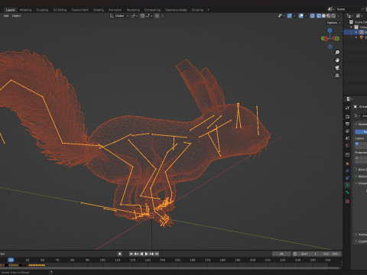Open the object types visibility dropdown
This screenshot has height=275, width=367.
(281, 16)
